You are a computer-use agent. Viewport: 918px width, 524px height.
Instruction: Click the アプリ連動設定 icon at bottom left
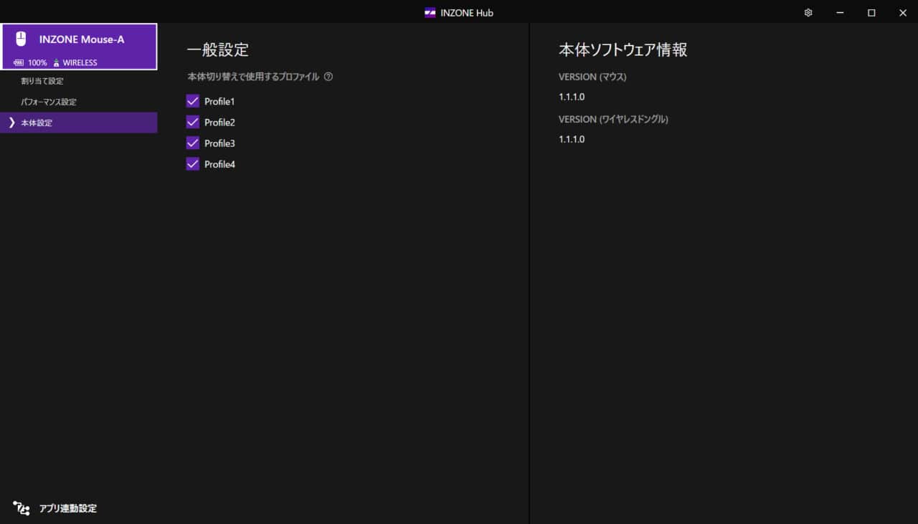point(22,508)
